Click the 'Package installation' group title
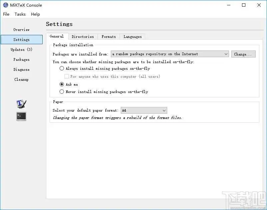 coord(73,45)
